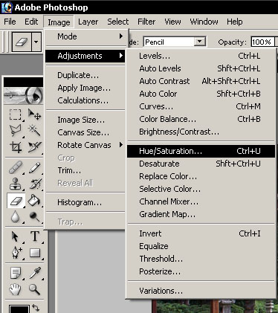Image resolution: width=278 pixels, height=313 pixels.
Task: Select the Paint Bucket tool
Action: [34, 201]
